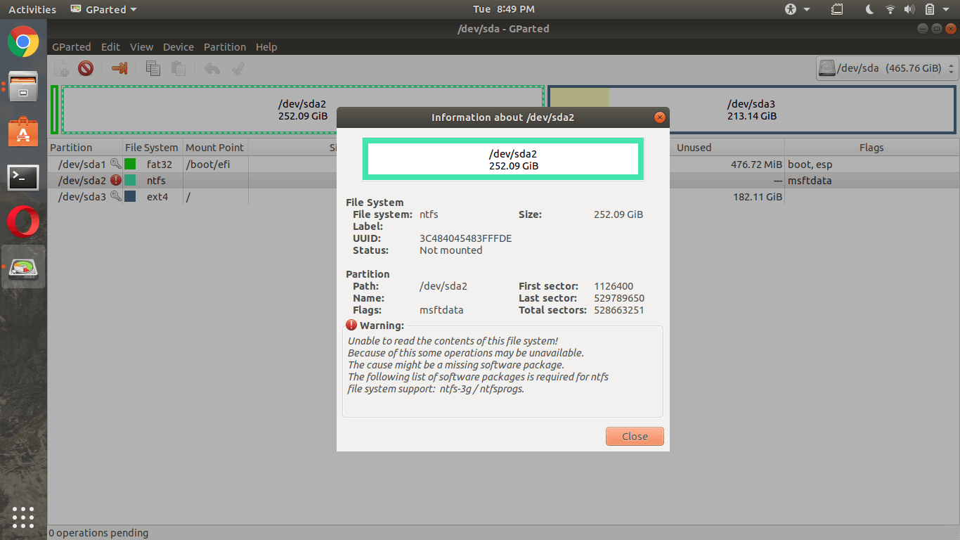Click the Resize/Move partition icon
This screenshot has width=960, height=540.
(119, 68)
